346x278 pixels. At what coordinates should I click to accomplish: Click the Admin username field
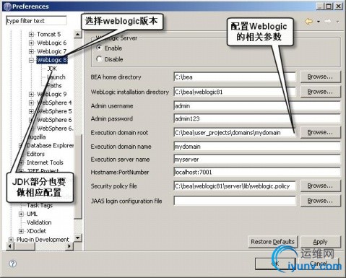[x=257, y=106]
